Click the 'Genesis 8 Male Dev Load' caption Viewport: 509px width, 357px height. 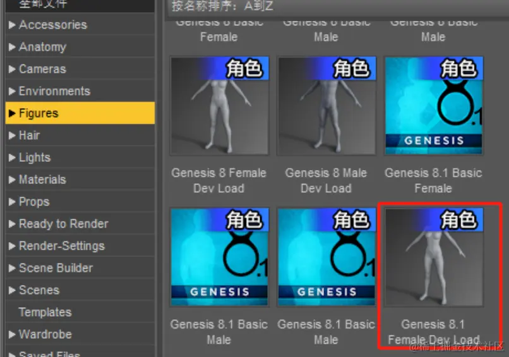pyautogui.click(x=326, y=181)
